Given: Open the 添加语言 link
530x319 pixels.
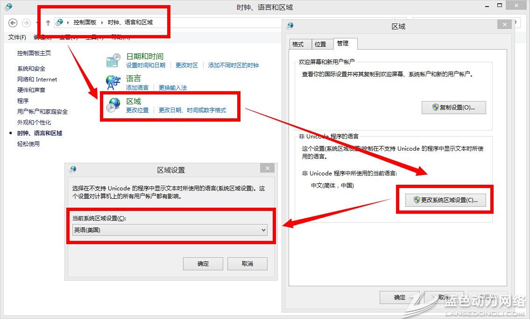Looking at the screenshot, I should pos(137,87).
